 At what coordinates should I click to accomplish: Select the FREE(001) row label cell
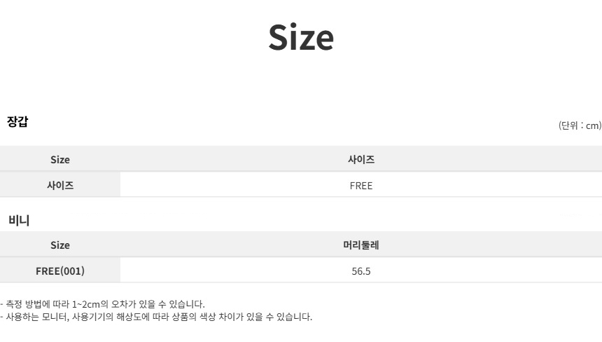60,271
